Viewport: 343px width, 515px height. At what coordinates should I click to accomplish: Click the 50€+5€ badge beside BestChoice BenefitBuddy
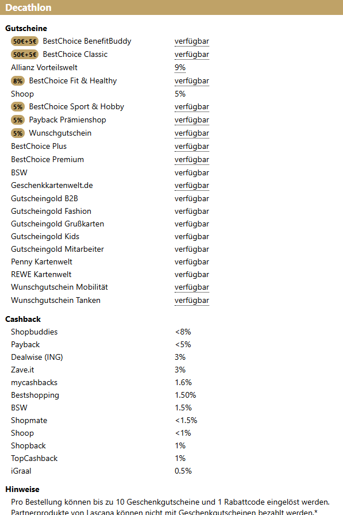25,41
